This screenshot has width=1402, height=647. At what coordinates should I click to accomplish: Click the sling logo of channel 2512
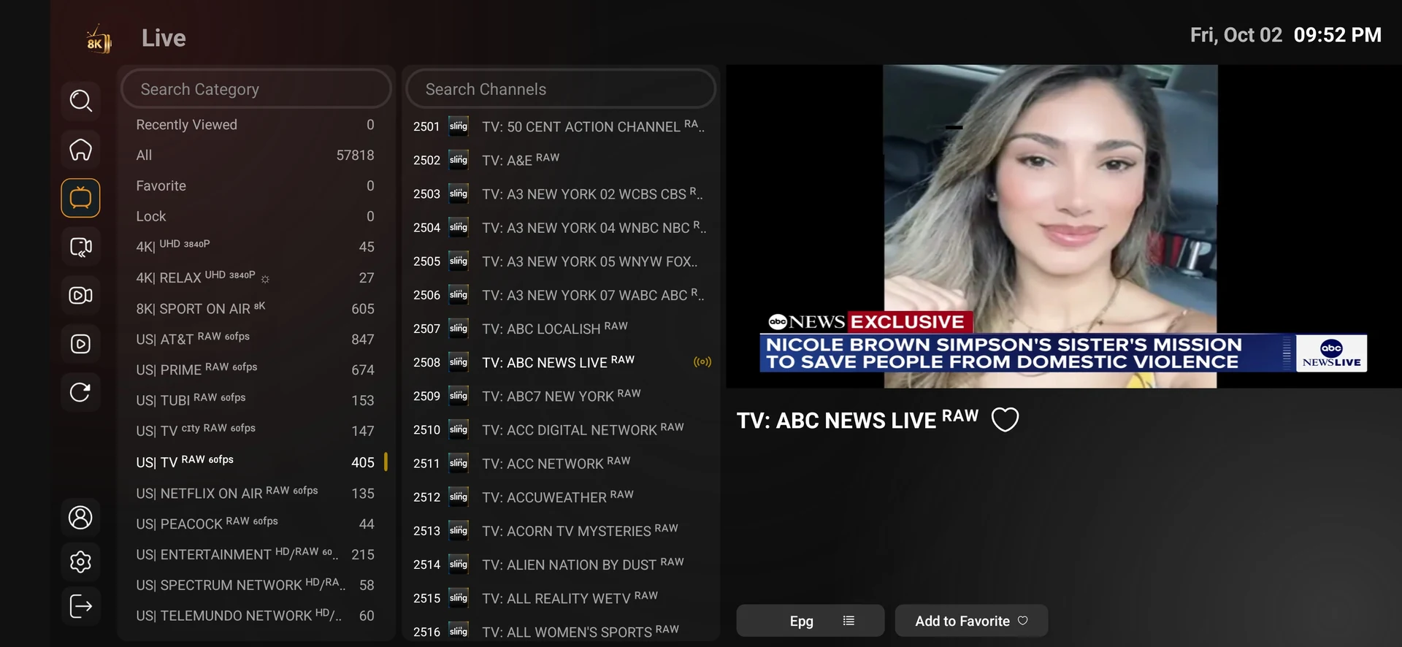[459, 497]
